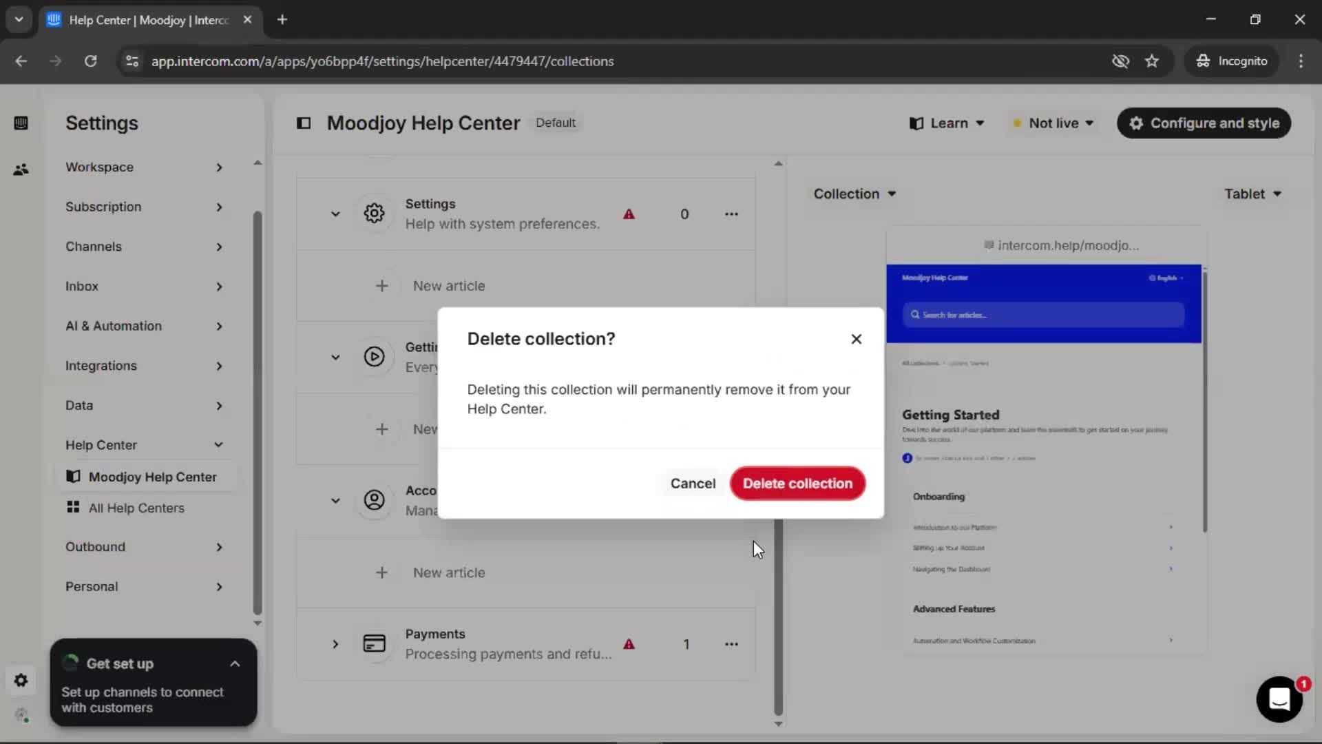Viewport: 1322px width, 744px height.
Task: Open the Learn dropdown
Action: tap(947, 123)
